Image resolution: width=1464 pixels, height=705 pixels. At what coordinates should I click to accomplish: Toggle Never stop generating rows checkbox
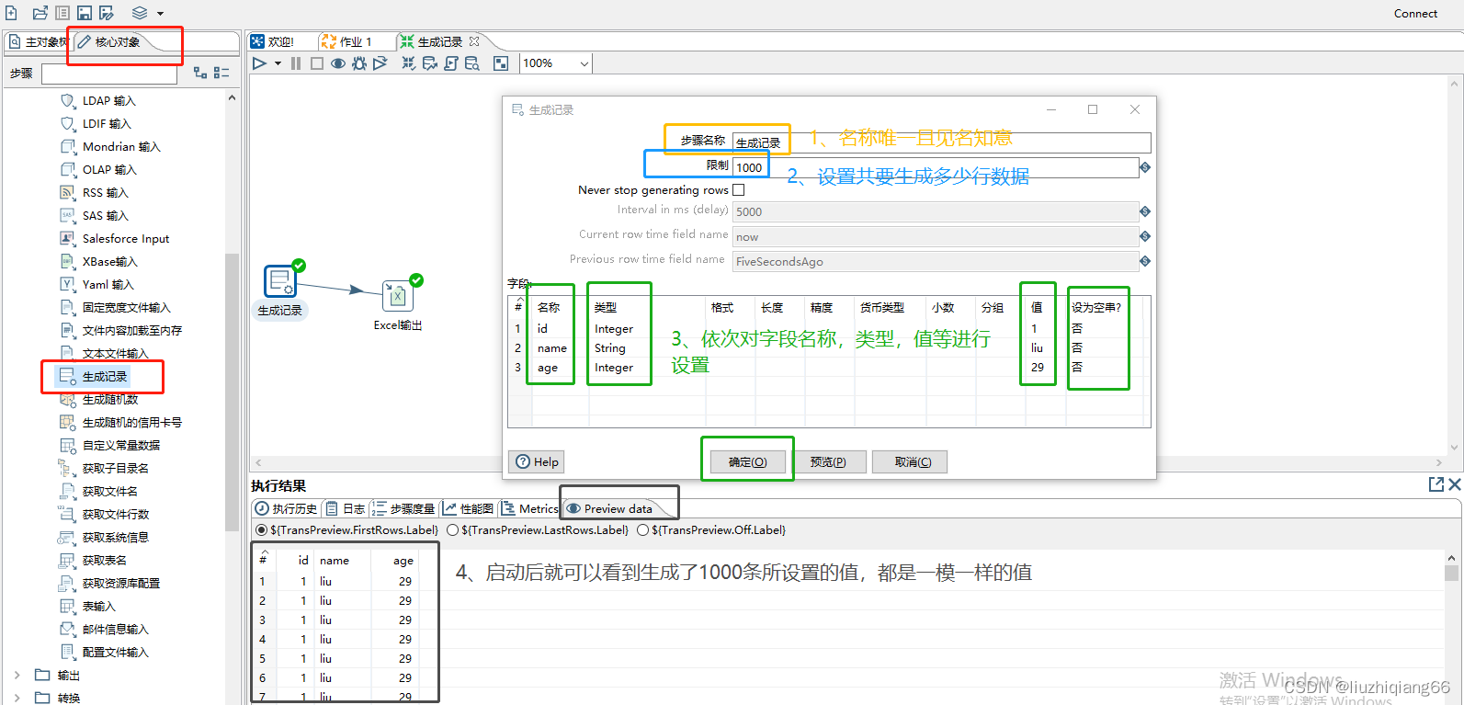pos(738,189)
